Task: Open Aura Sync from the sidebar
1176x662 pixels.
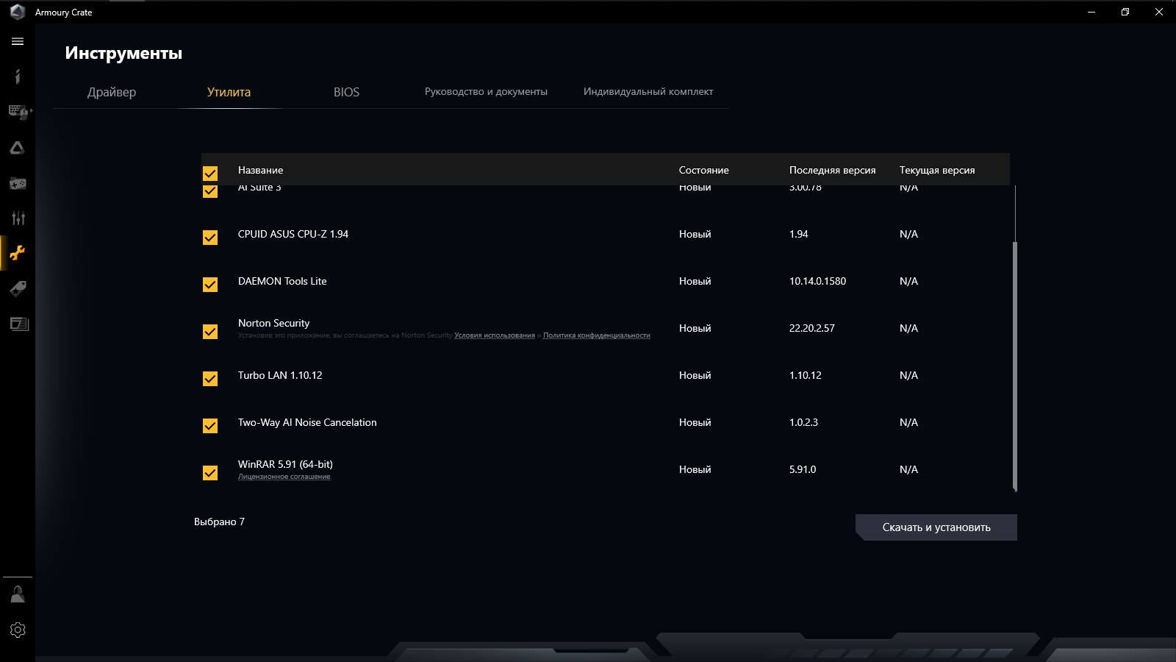Action: coord(17,147)
